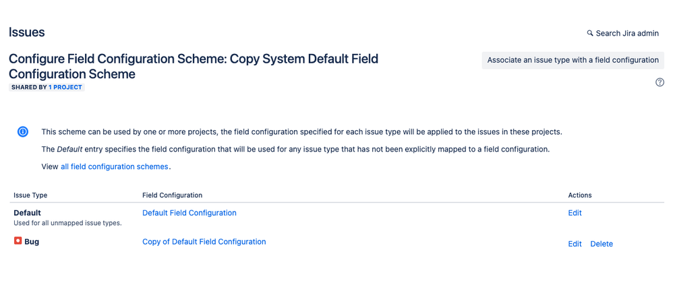Click the Actions column header
673x283 pixels.
coord(580,195)
